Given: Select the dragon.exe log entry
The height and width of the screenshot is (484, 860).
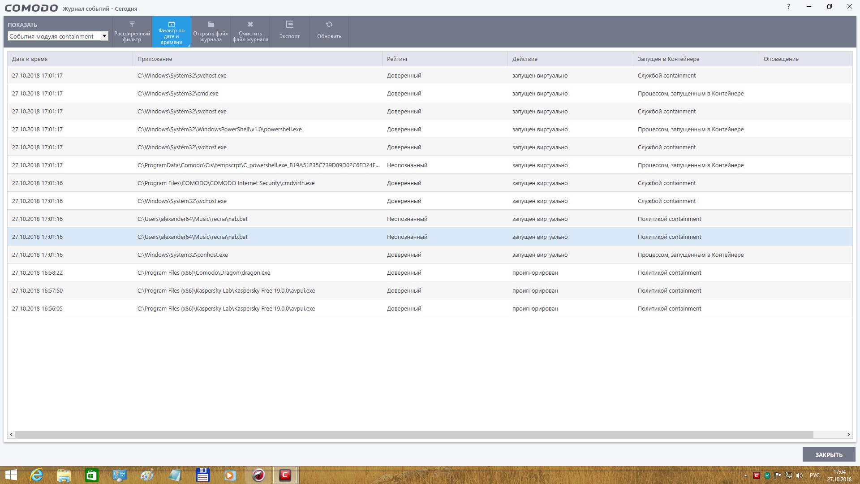Looking at the screenshot, I should click(204, 272).
